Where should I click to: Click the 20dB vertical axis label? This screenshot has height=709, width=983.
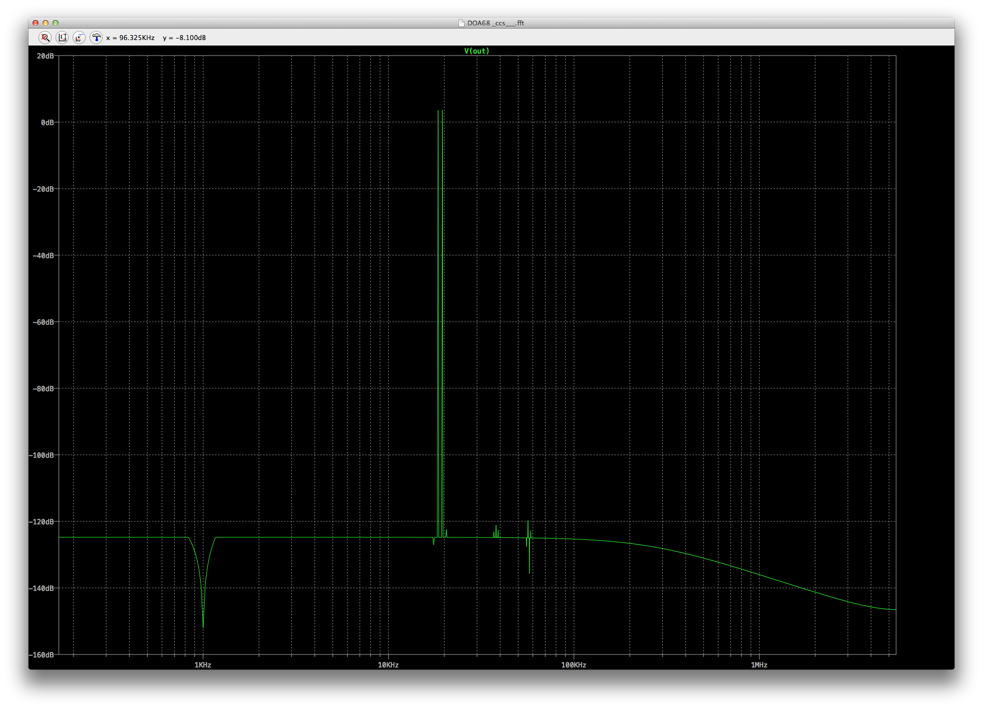click(45, 56)
